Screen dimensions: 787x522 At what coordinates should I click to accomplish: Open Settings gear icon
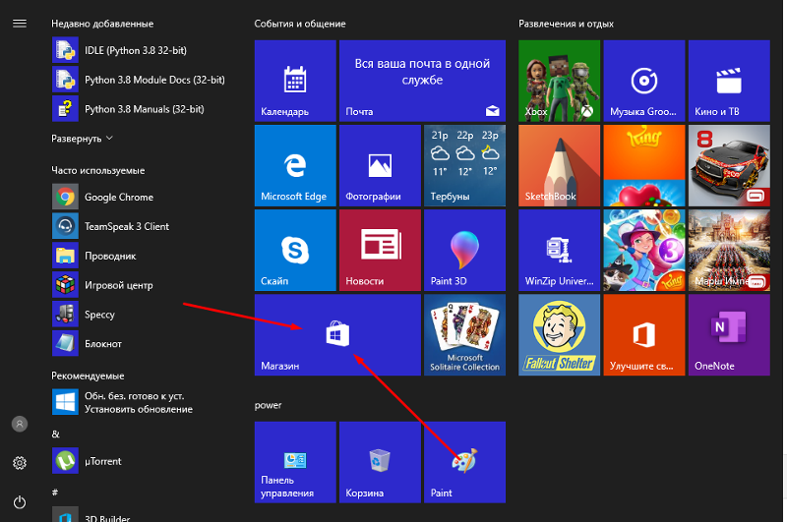pos(20,463)
